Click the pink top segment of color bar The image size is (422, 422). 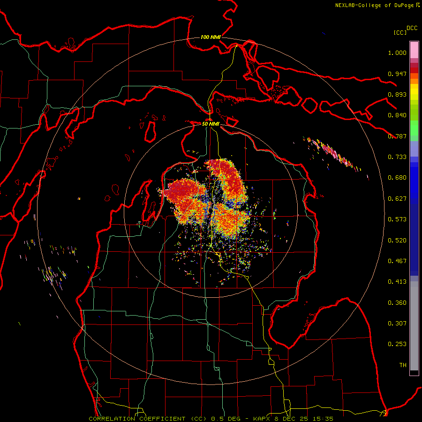(x=414, y=50)
